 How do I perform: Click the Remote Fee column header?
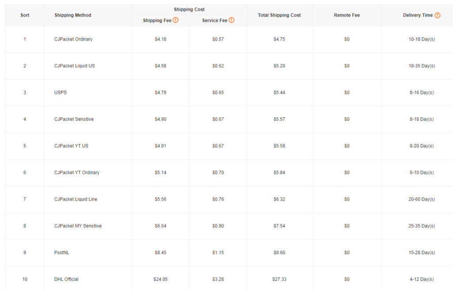click(x=347, y=15)
